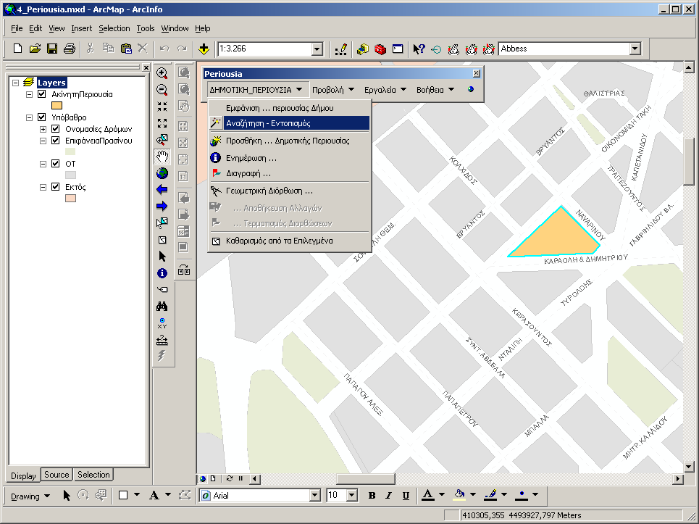
Task: Open the Arial font dropdown
Action: (314, 495)
